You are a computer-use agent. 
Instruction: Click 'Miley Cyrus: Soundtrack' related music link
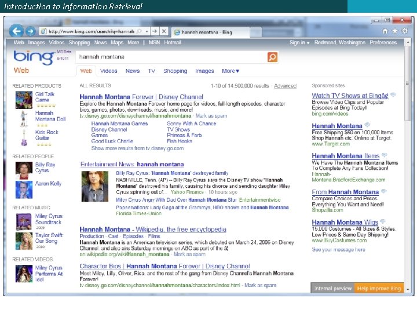(49, 219)
